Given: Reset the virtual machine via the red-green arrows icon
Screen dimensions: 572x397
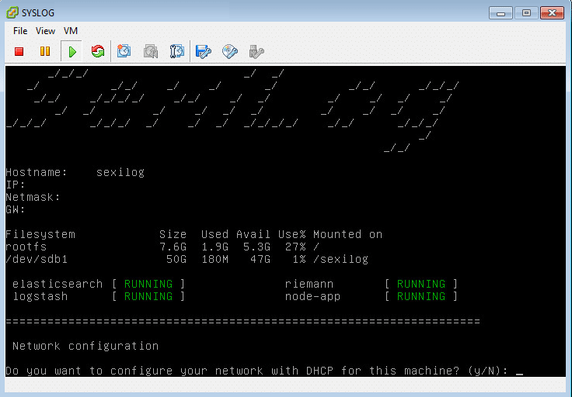Looking at the screenshot, I should point(98,51).
